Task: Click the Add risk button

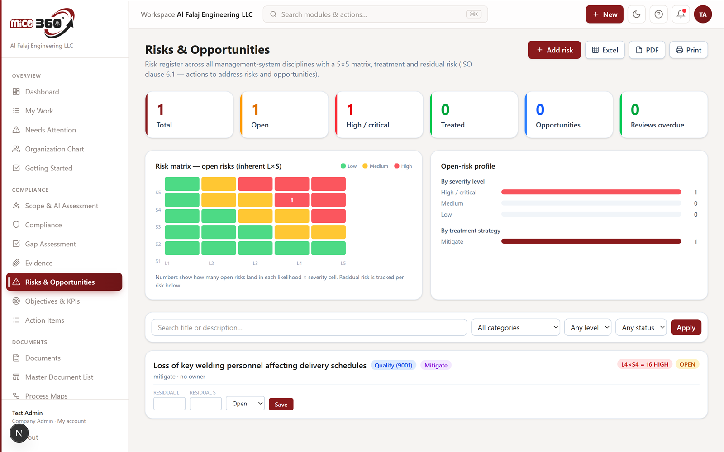Action: pyautogui.click(x=554, y=50)
